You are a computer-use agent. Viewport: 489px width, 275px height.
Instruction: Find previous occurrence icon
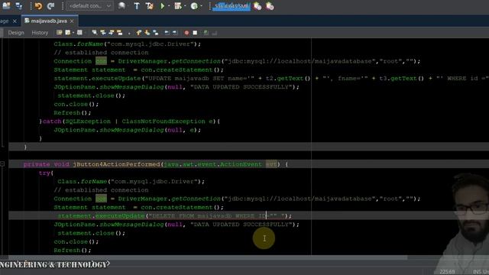103,32
